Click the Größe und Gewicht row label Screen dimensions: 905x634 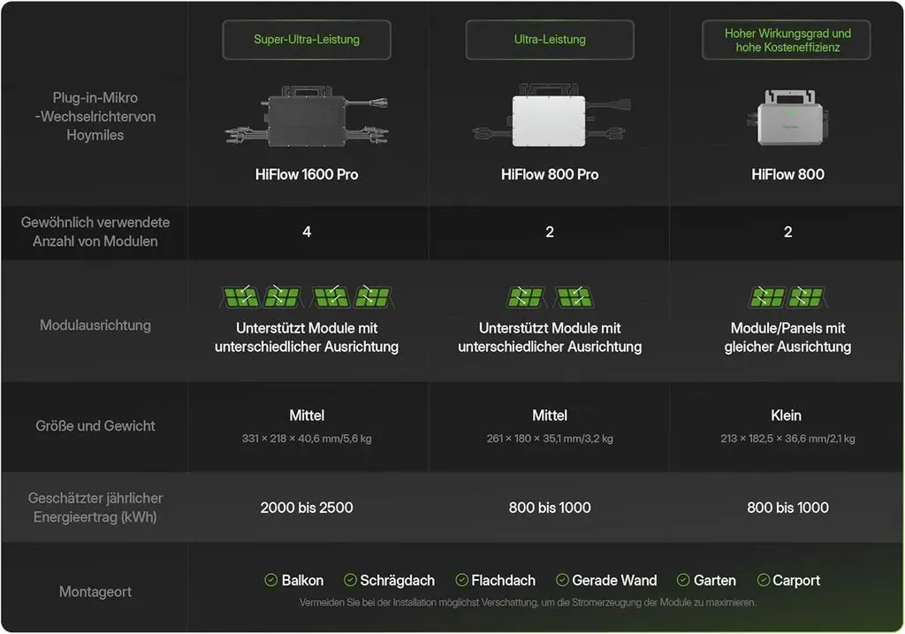click(x=95, y=425)
